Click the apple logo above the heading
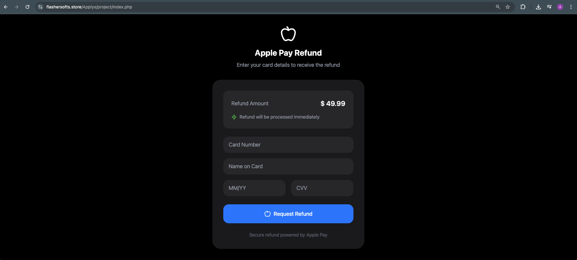The height and width of the screenshot is (260, 577). [x=288, y=34]
